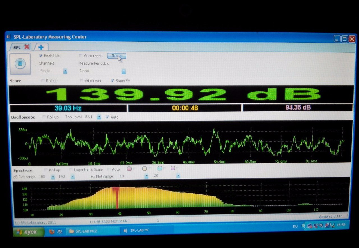Click the yellow spectrum marker color circle

[x=145, y=168]
